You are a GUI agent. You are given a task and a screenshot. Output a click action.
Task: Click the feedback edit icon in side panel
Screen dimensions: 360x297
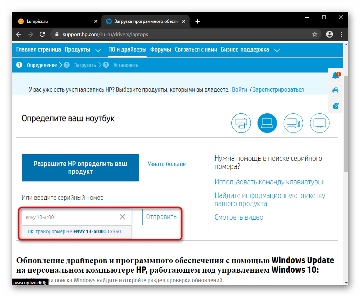pos(336,106)
